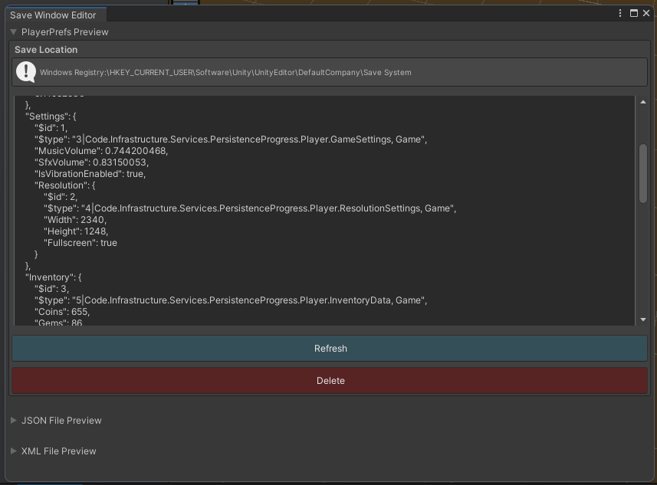Close the Save Window Editor window

pos(646,13)
